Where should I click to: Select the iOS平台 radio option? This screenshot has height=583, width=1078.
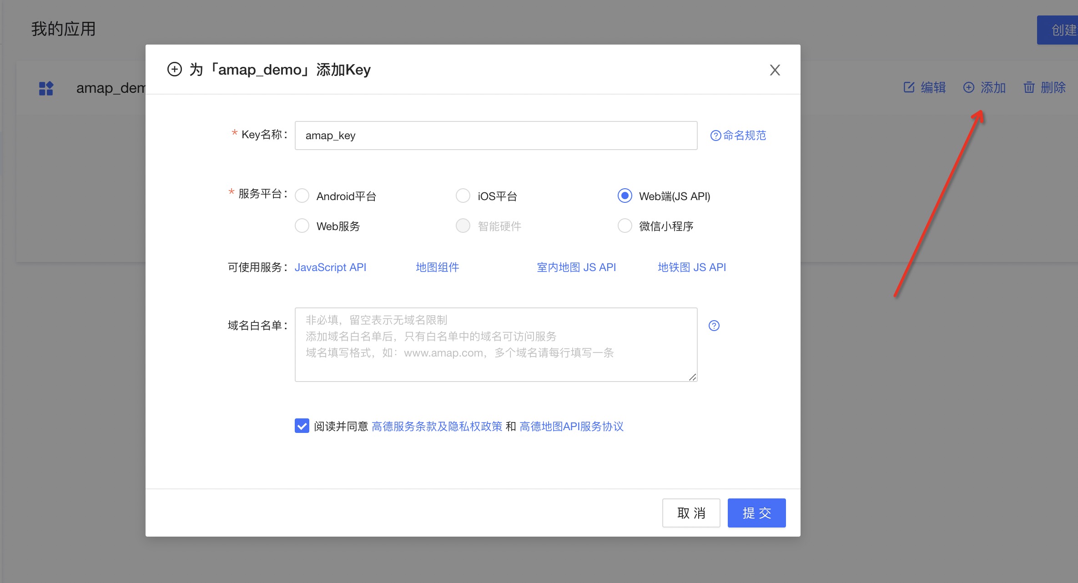(463, 196)
